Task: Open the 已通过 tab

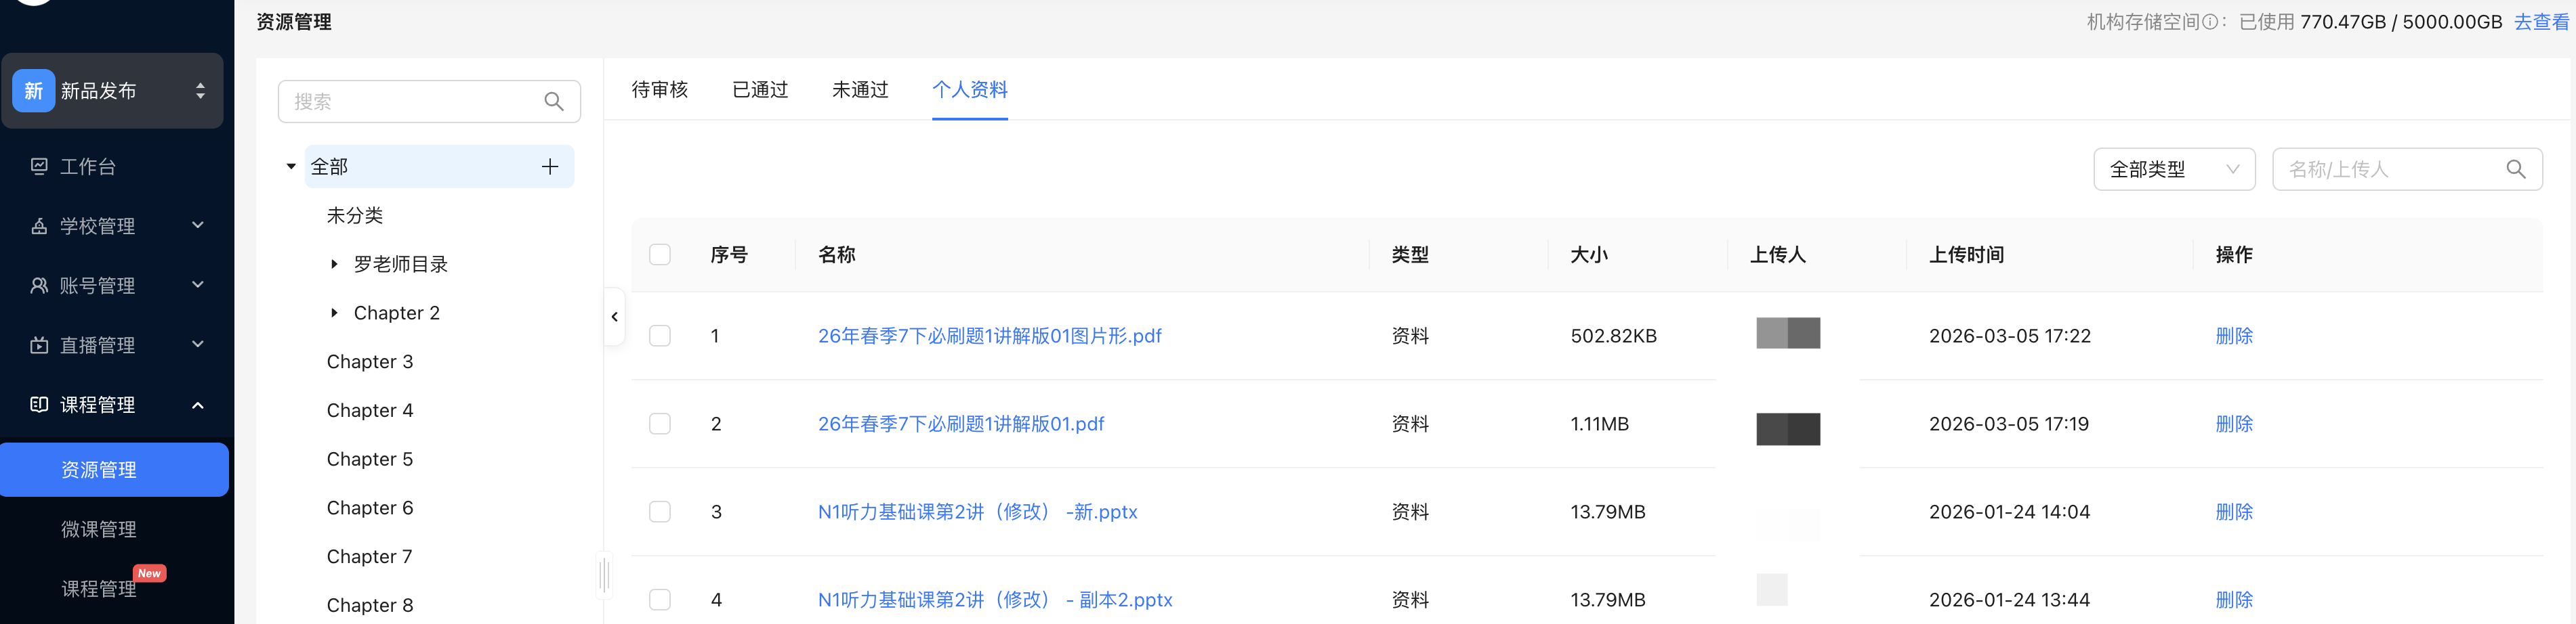Action: (x=760, y=90)
